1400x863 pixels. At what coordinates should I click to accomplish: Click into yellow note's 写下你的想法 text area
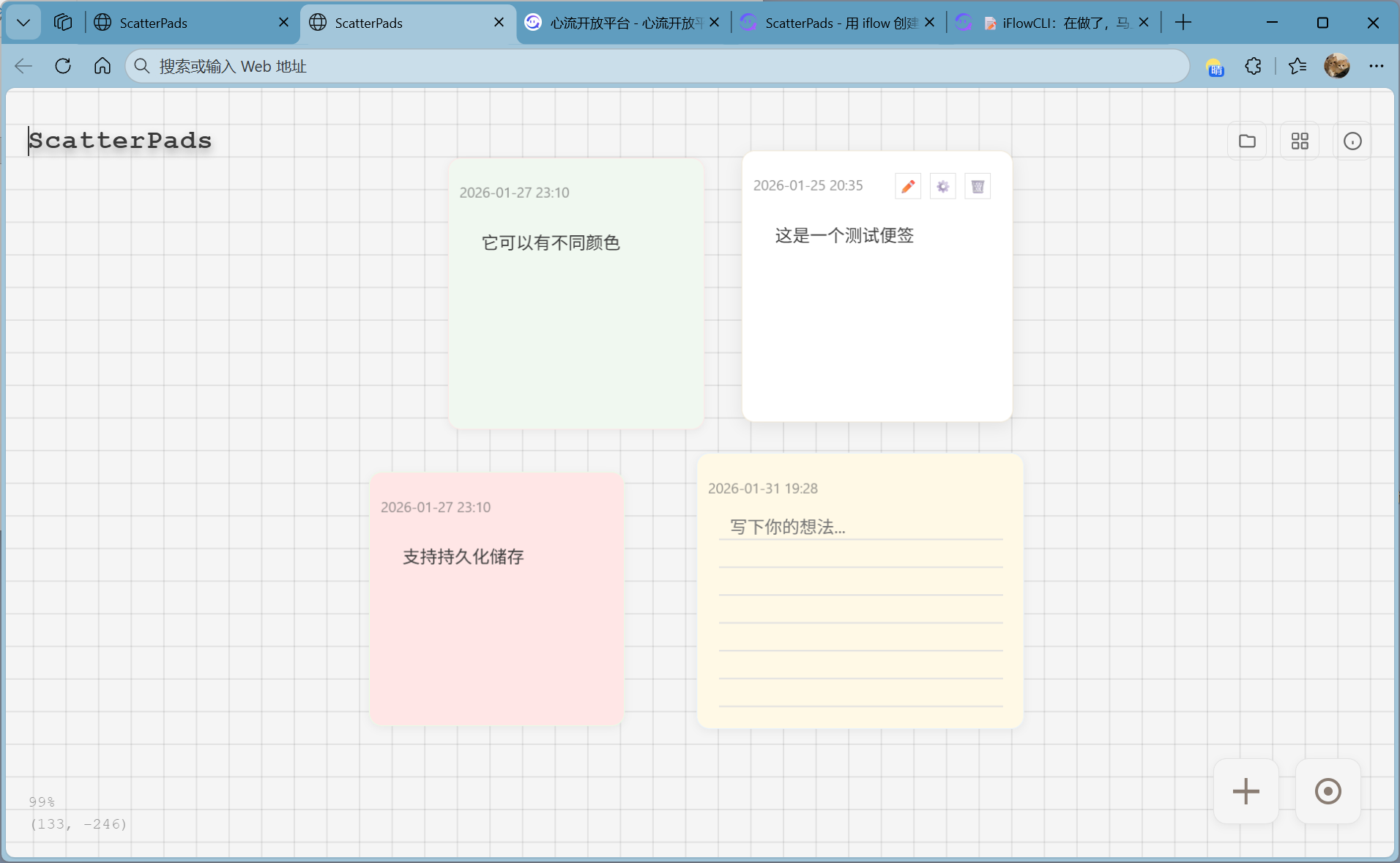[860, 527]
